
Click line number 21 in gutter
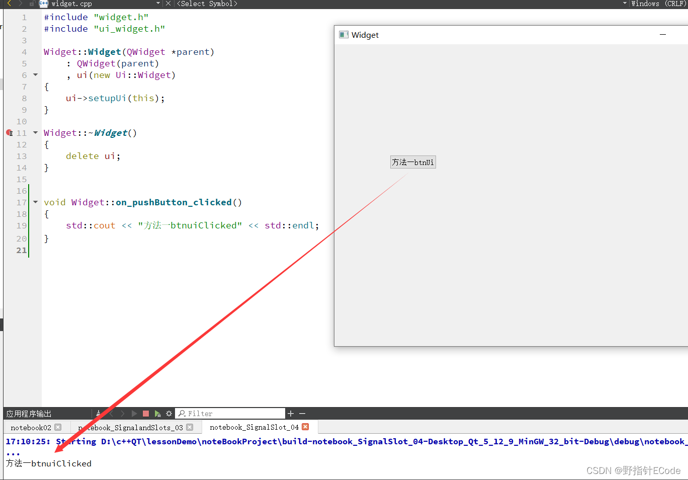click(22, 250)
